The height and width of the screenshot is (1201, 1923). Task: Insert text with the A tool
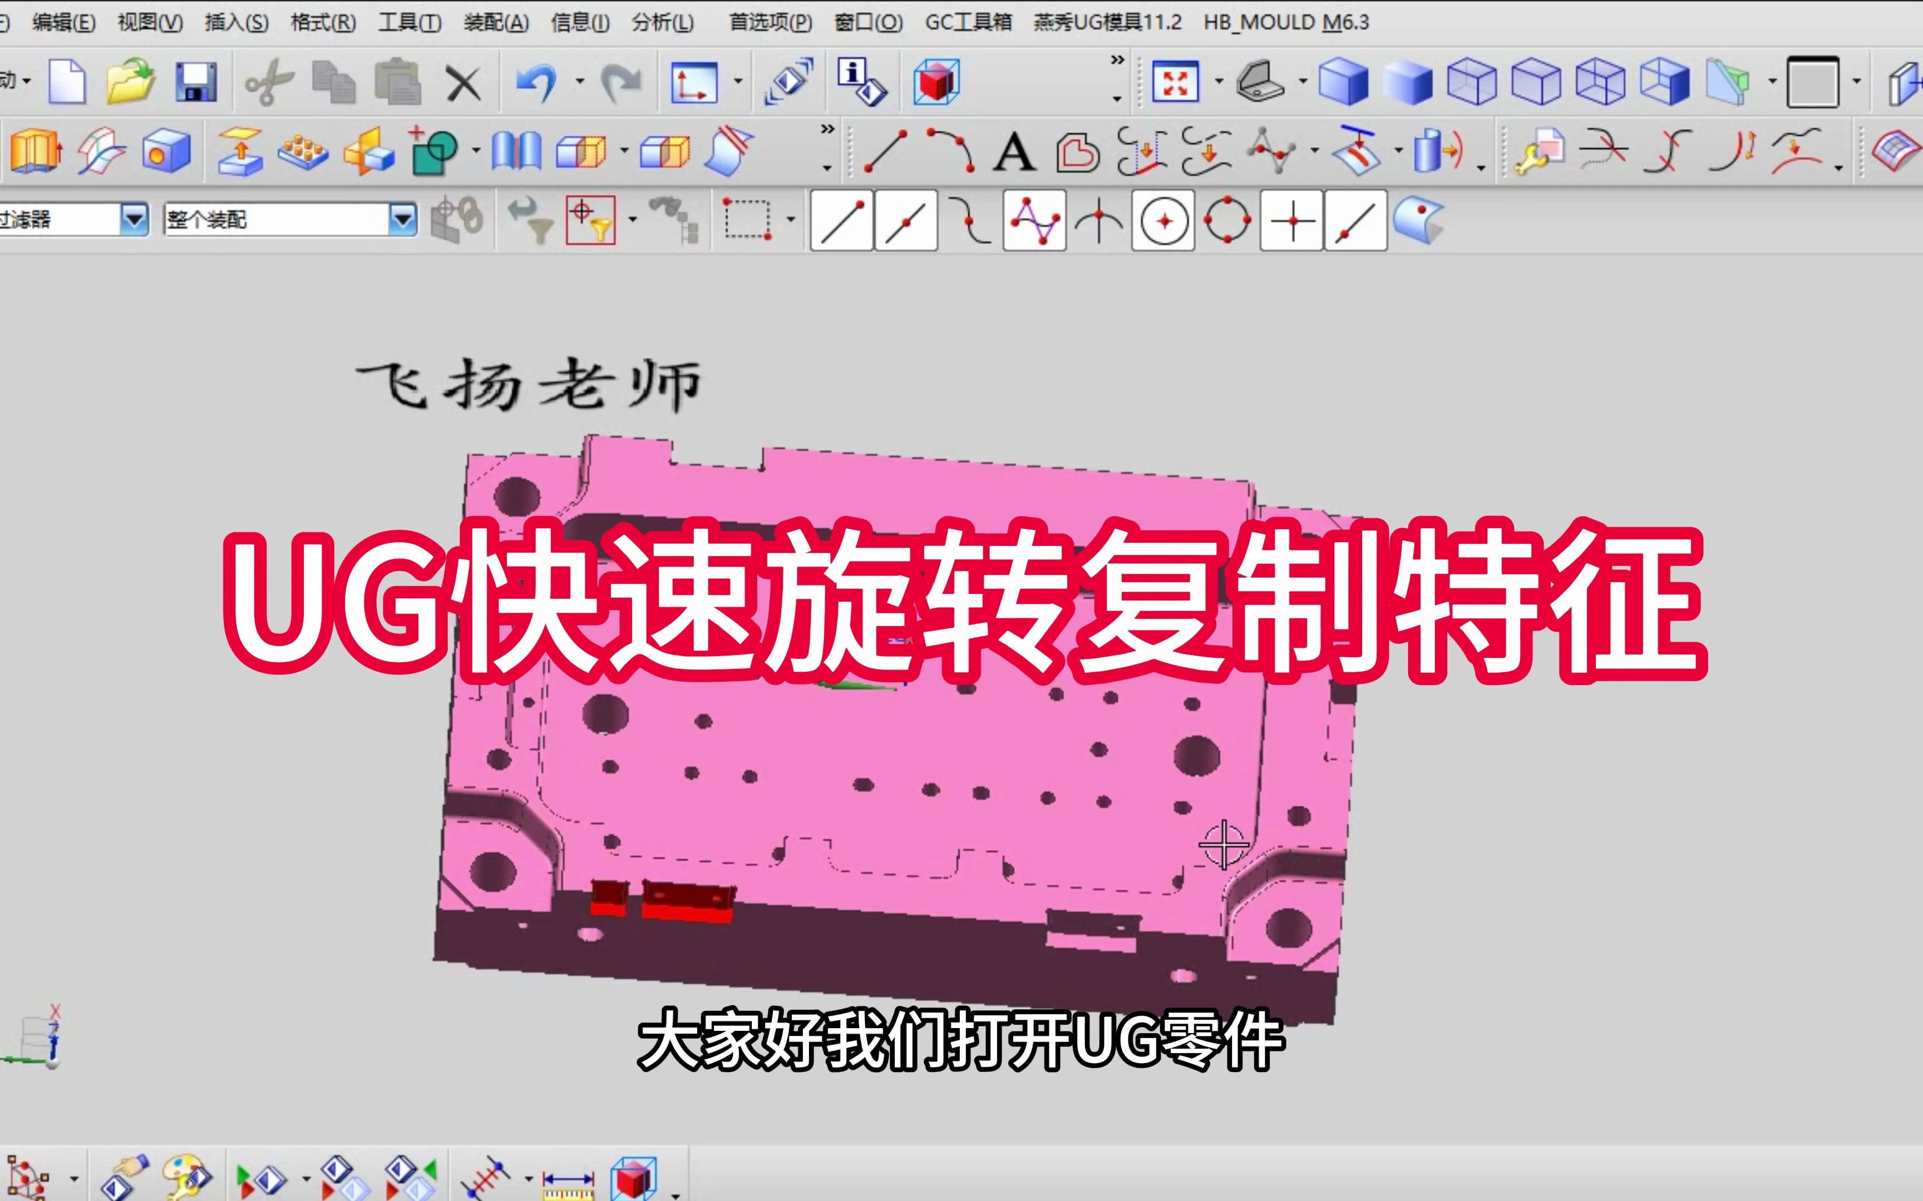(x=1015, y=152)
